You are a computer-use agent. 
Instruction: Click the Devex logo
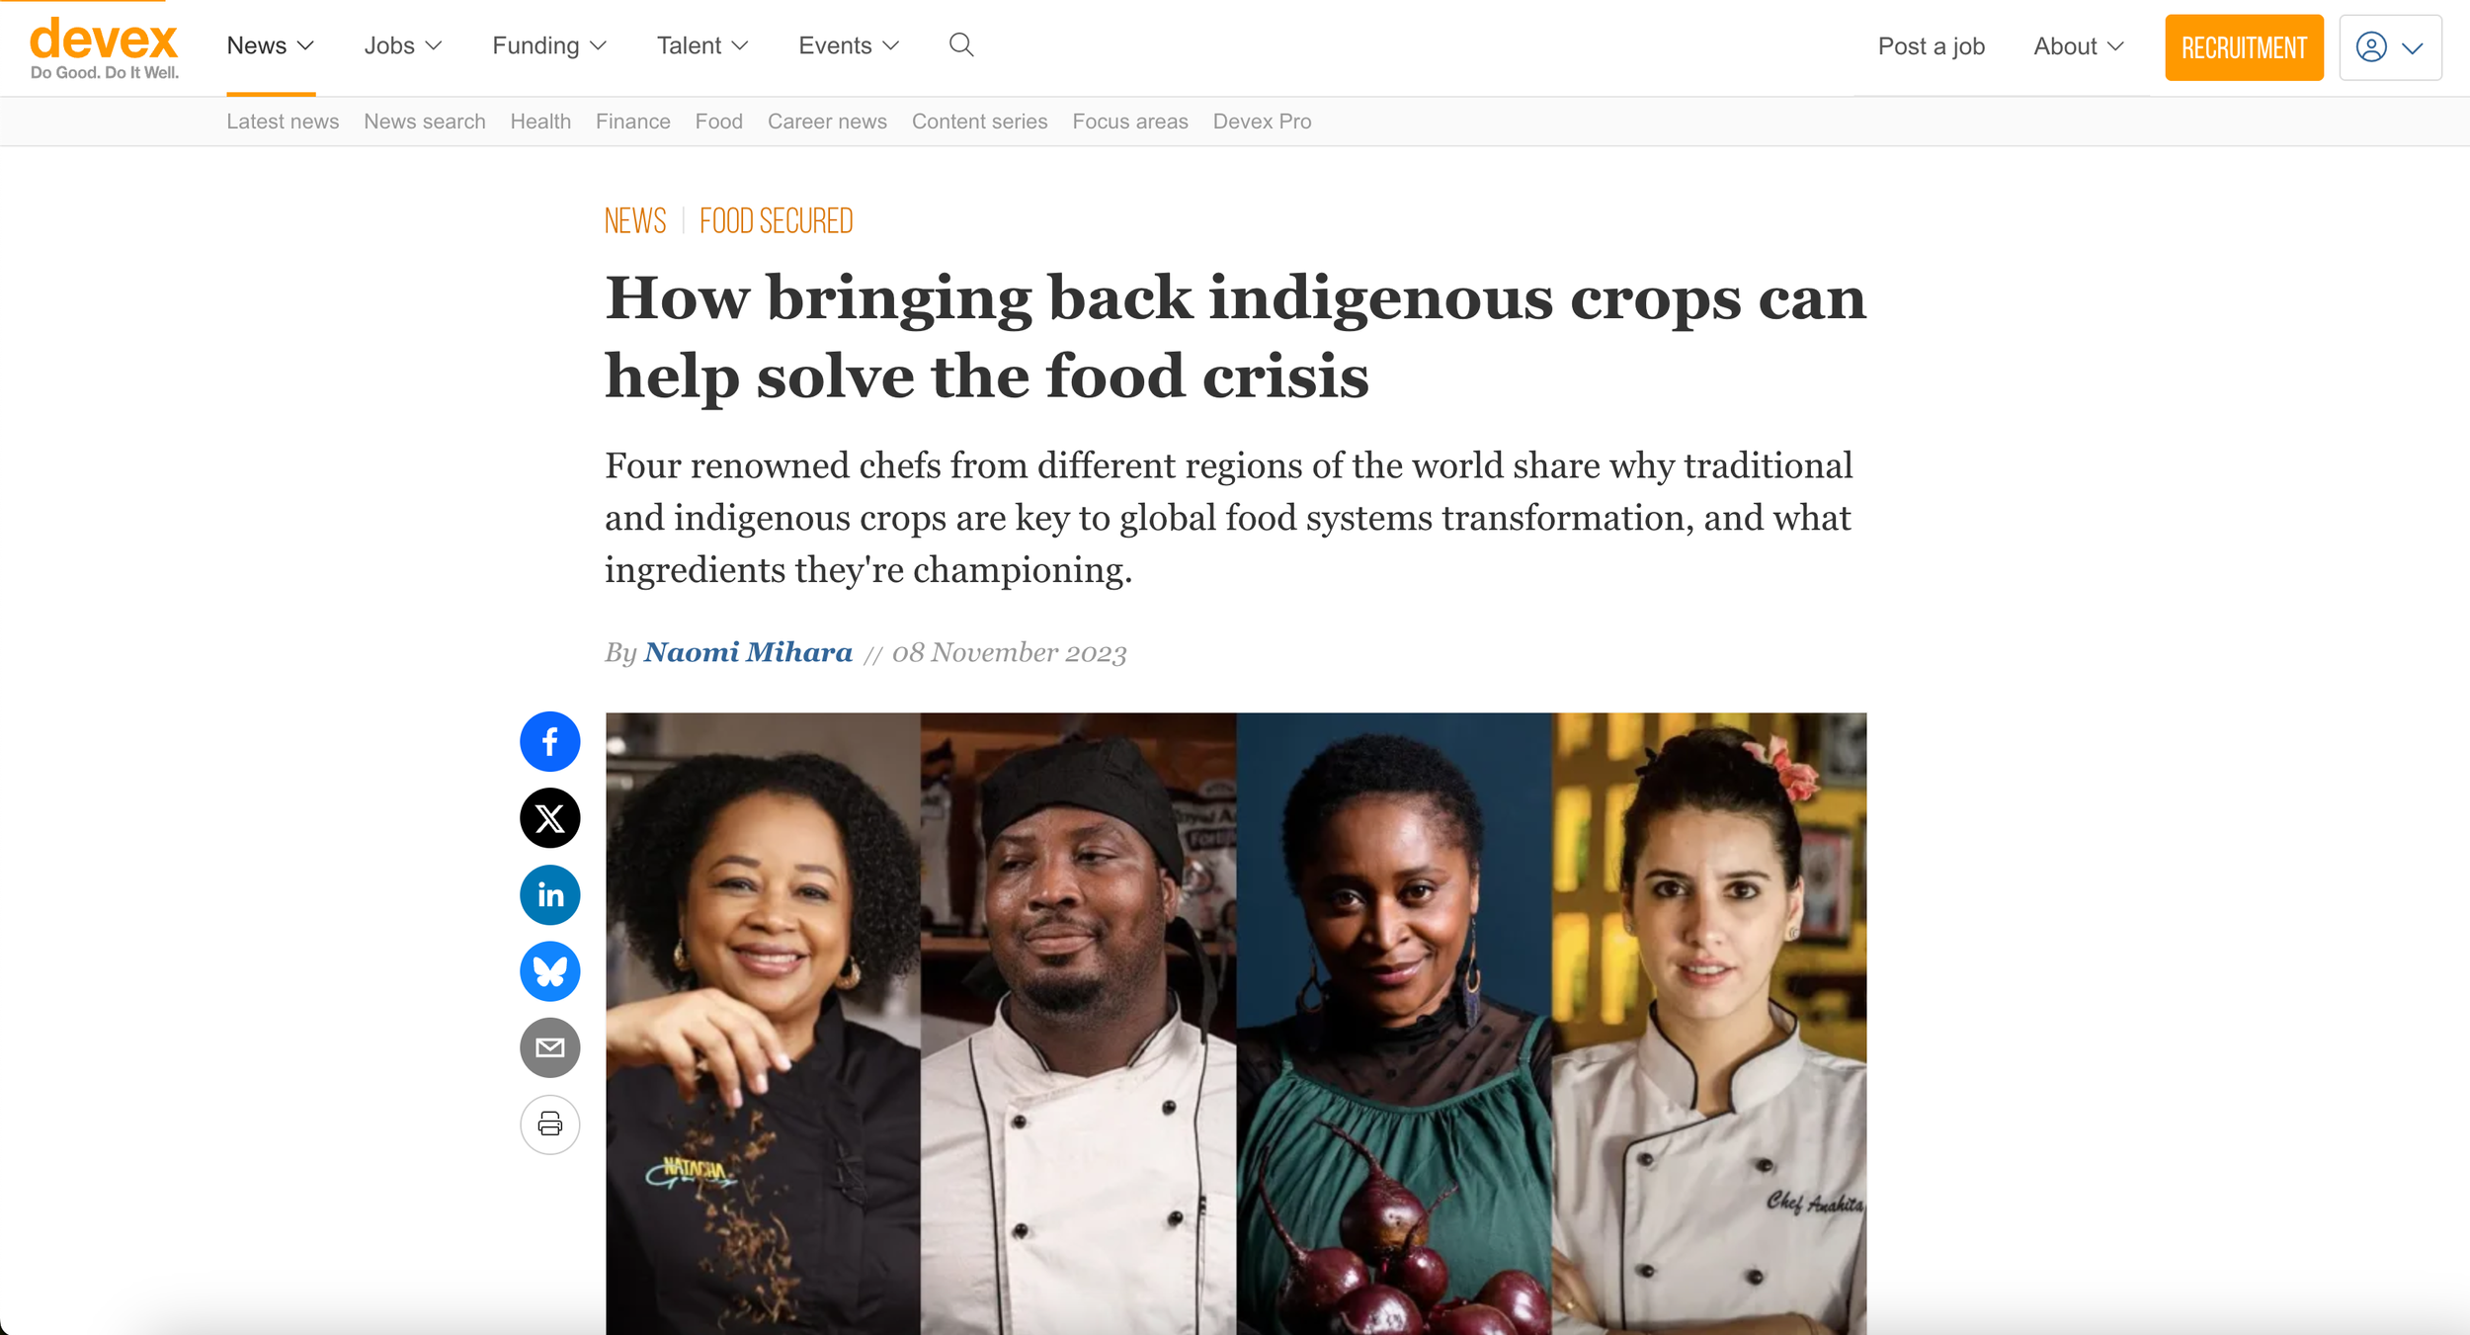tap(104, 47)
